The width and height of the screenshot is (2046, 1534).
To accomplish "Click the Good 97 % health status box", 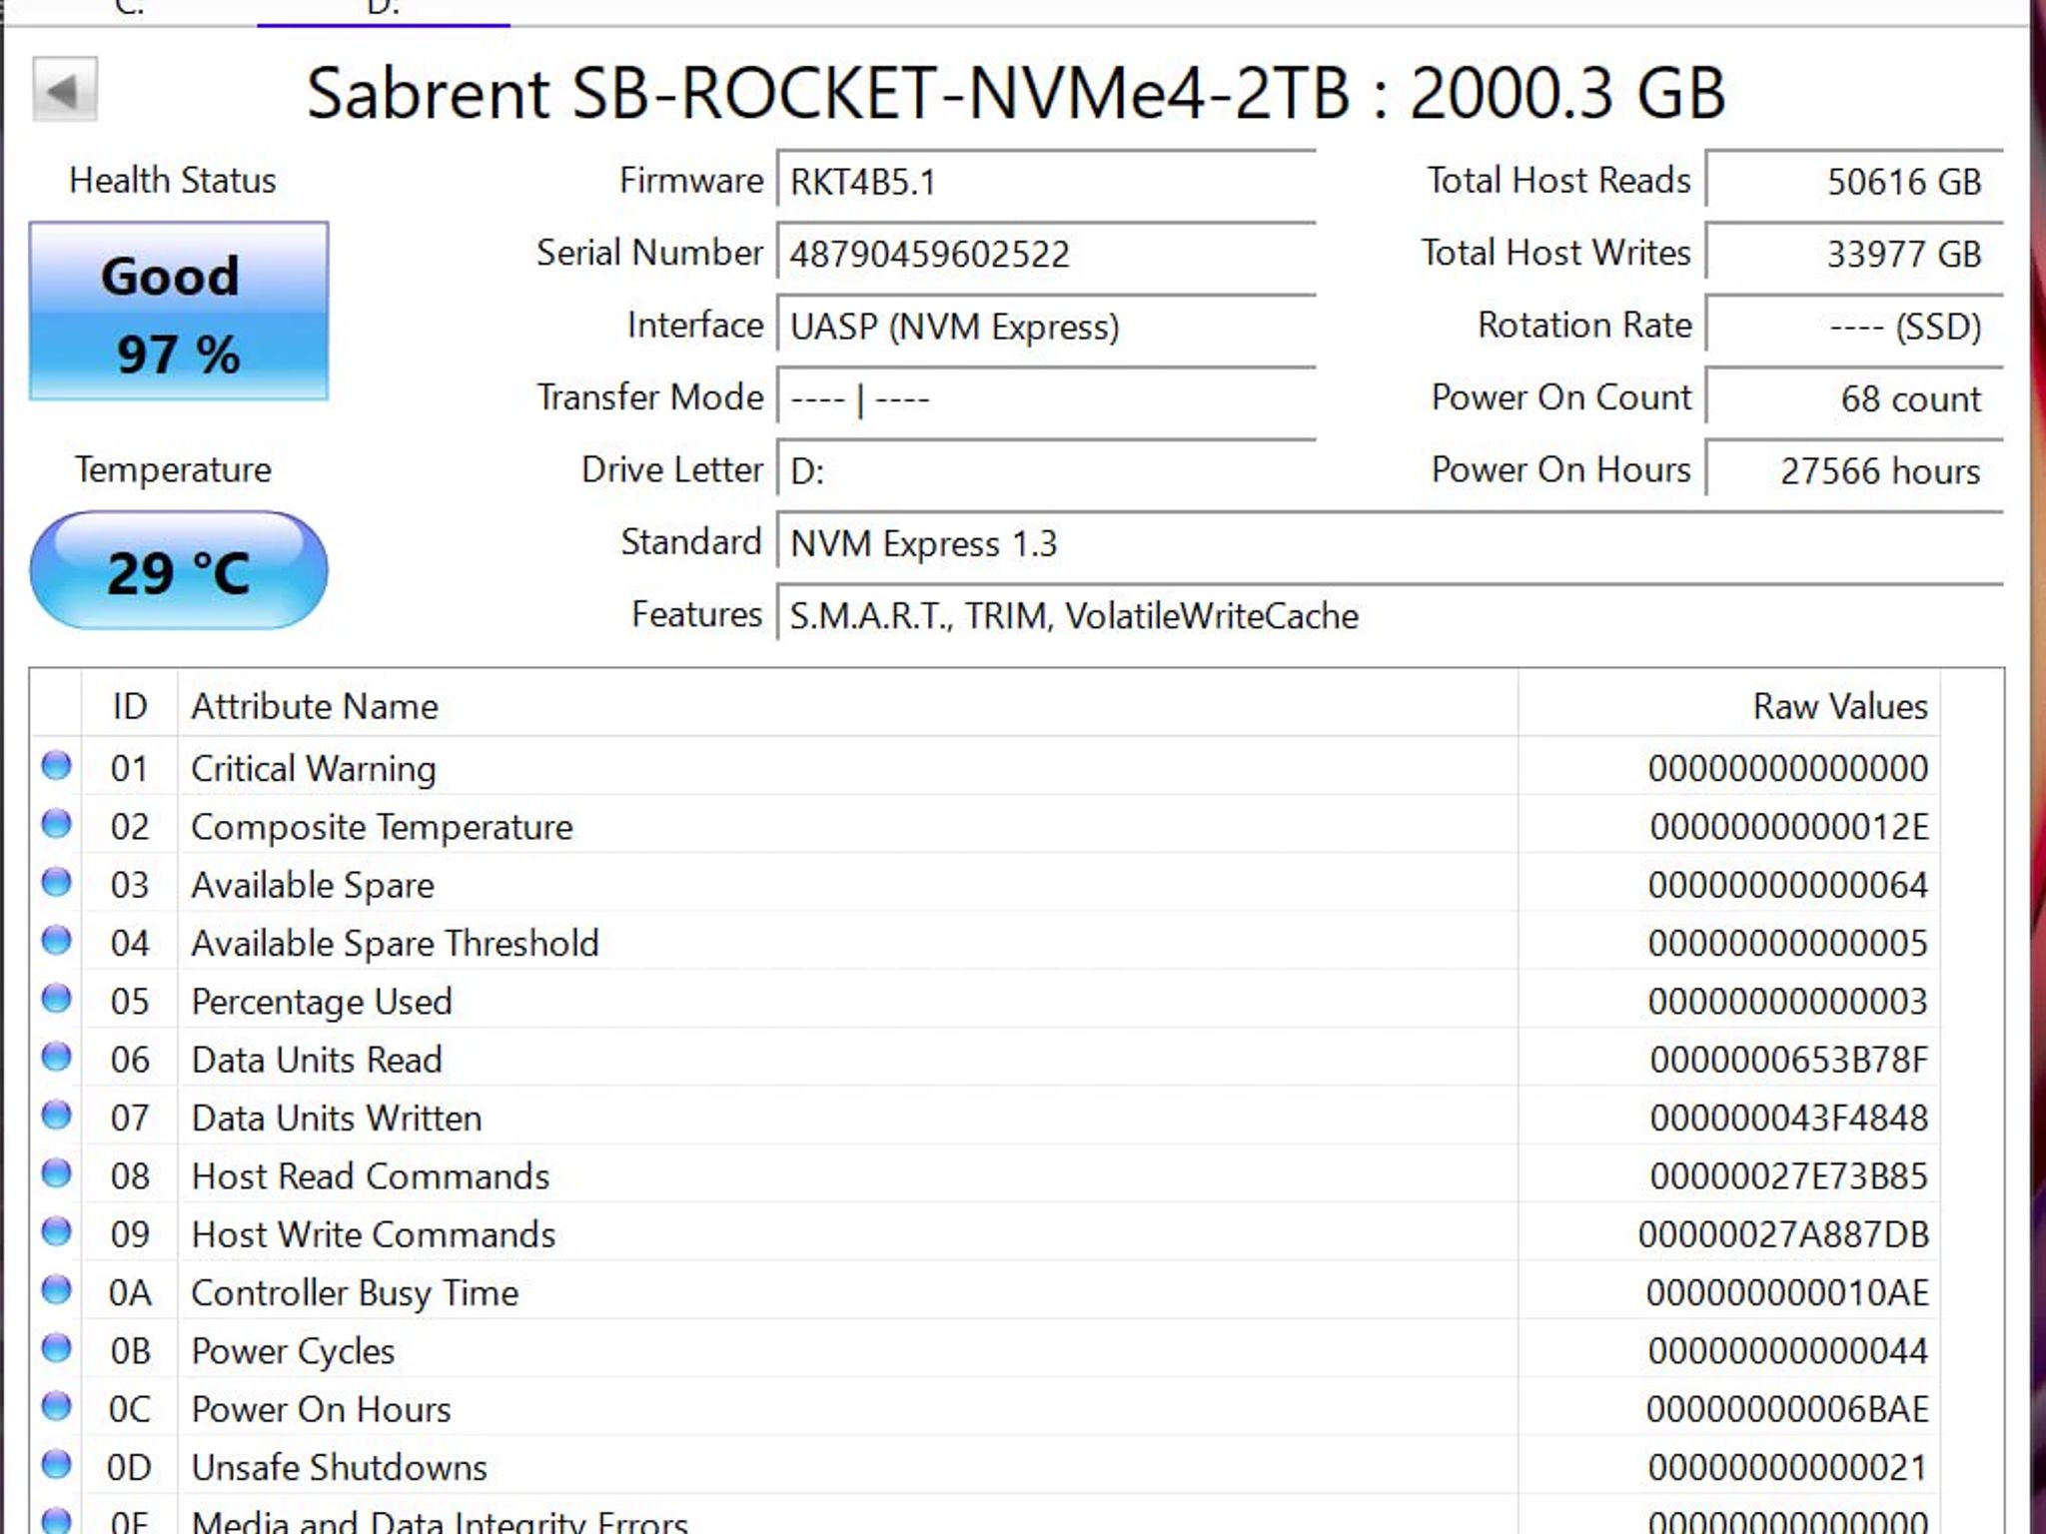I will coord(179,311).
